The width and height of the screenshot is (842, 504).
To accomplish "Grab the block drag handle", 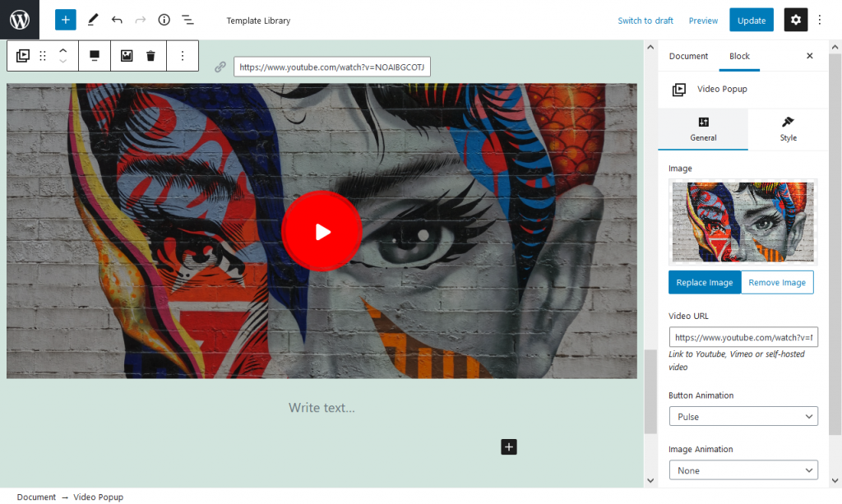I will pos(43,55).
